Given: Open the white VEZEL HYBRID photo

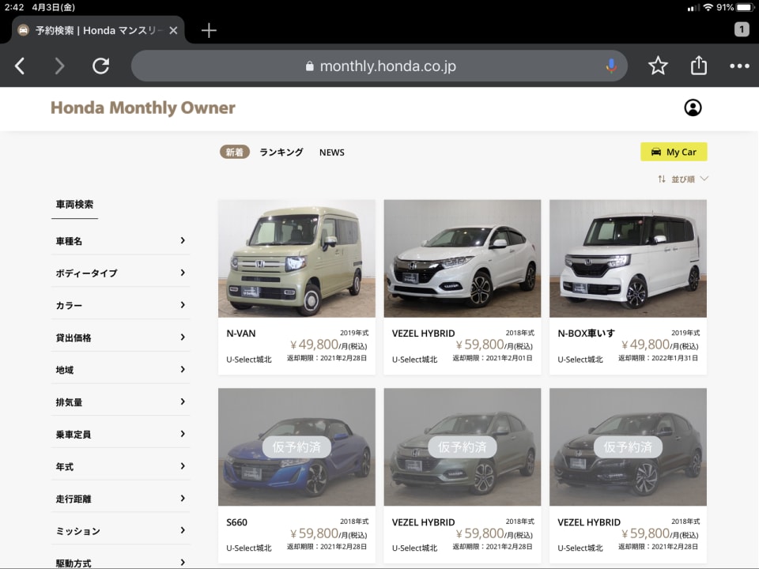Looking at the screenshot, I should [463, 258].
